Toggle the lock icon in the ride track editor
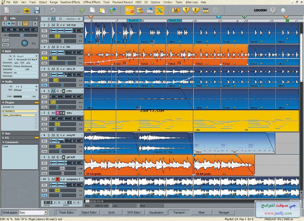Image resolution: width=304 pixels, height=221 pixels. [x=25, y=24]
